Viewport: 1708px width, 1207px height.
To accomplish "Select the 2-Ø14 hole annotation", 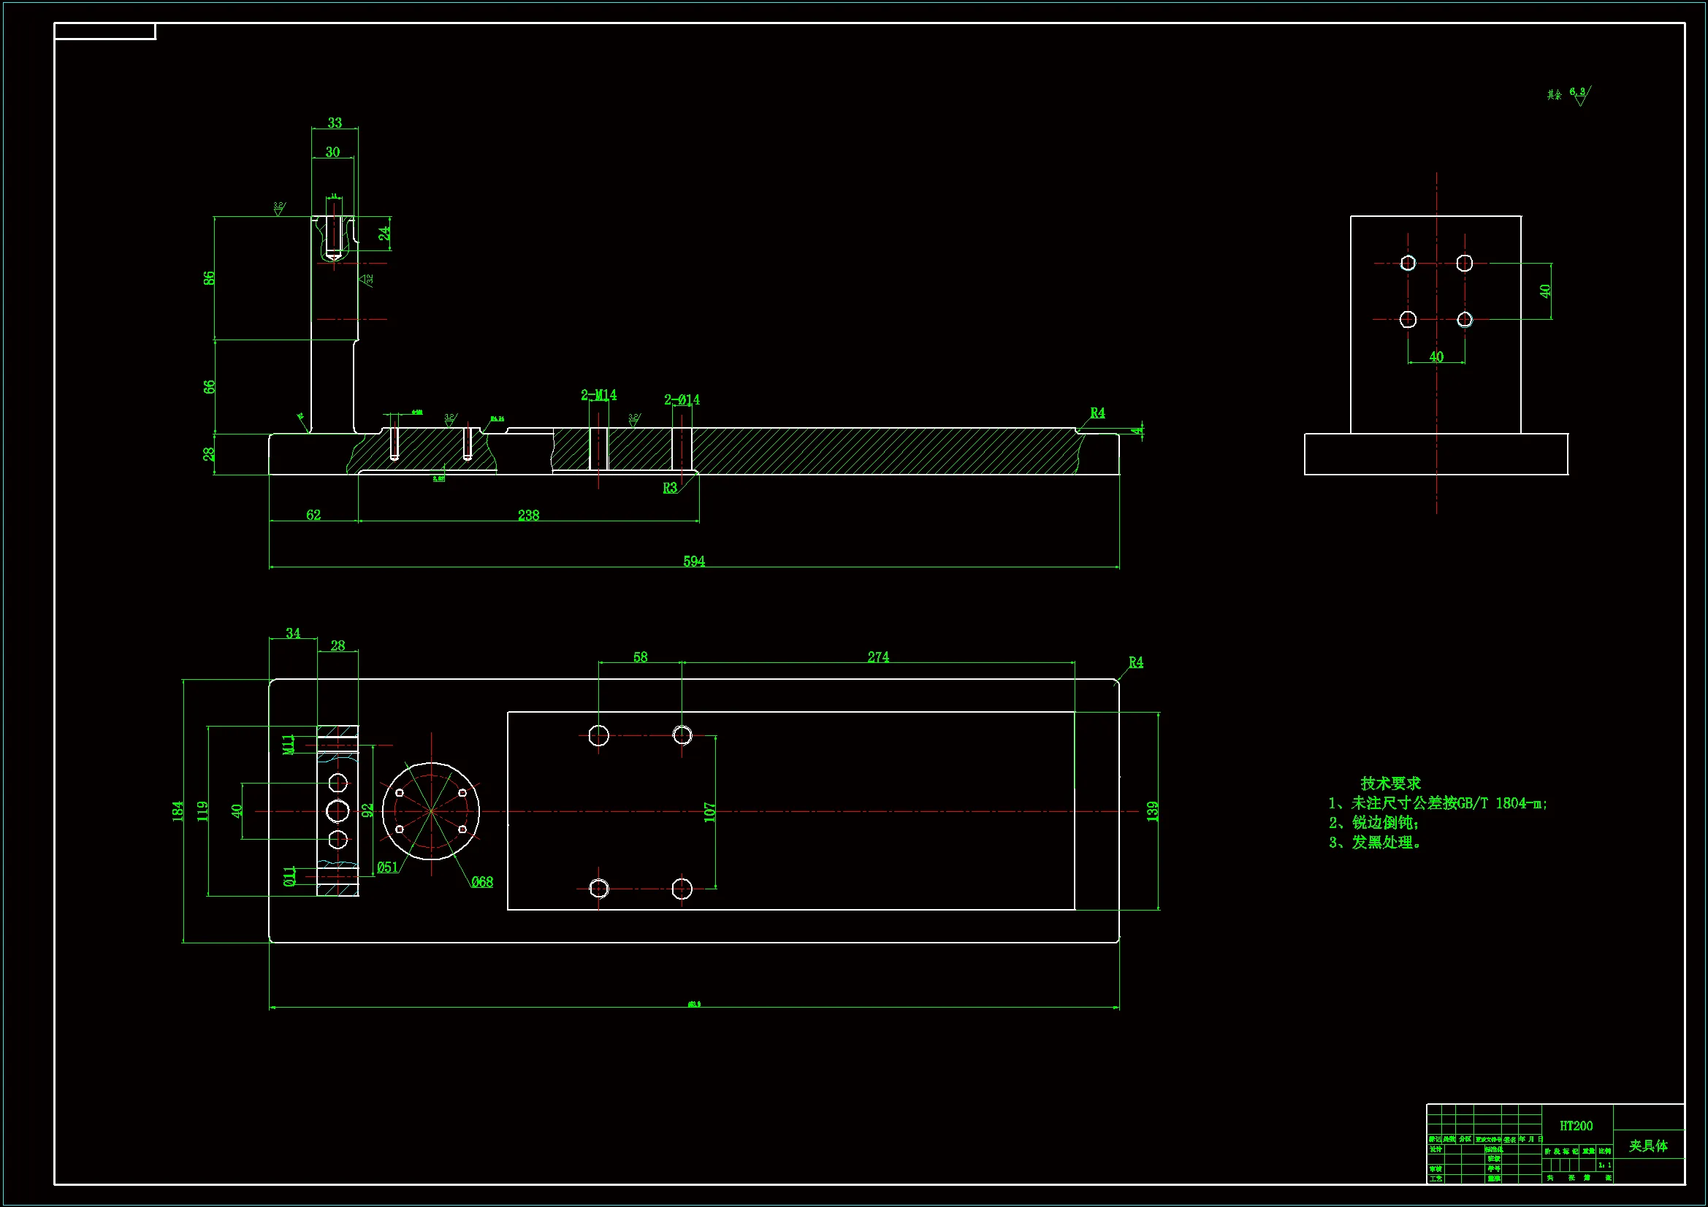I will pos(682,400).
